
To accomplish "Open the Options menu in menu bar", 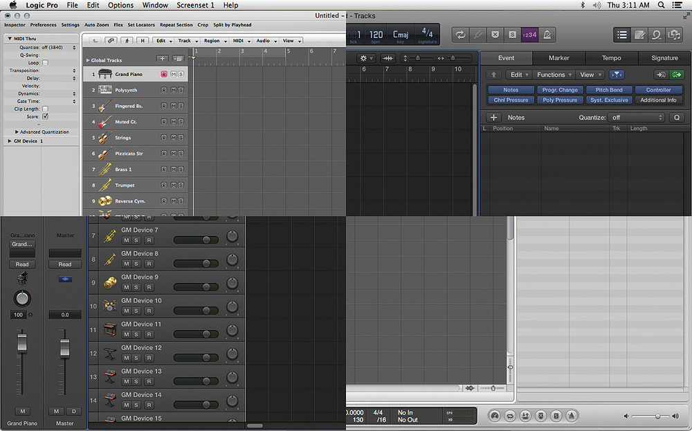I will click(x=120, y=5).
